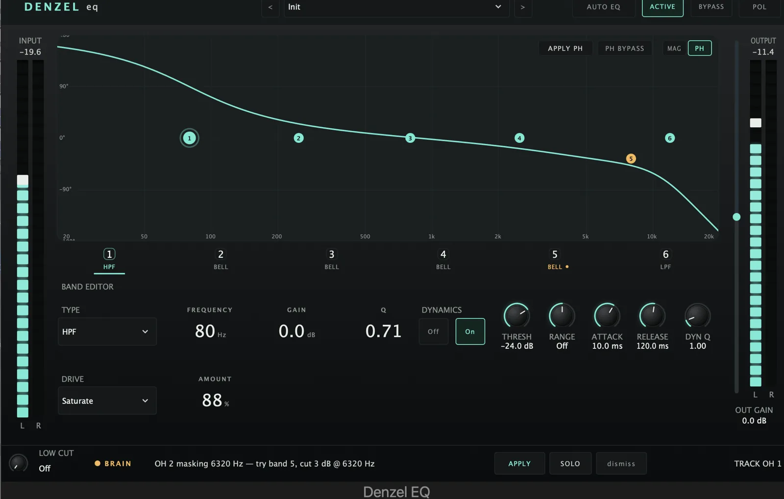
Task: Click the RELEASE knob
Action: tap(652, 316)
